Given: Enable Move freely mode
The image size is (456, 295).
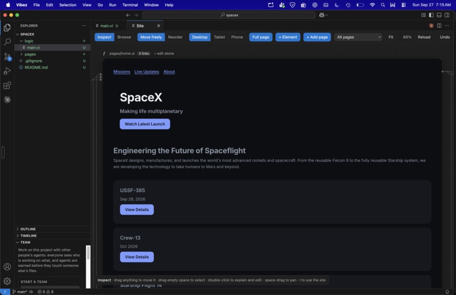Looking at the screenshot, I should pos(151,37).
